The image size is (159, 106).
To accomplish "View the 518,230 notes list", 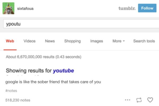I will coord(18,100).
